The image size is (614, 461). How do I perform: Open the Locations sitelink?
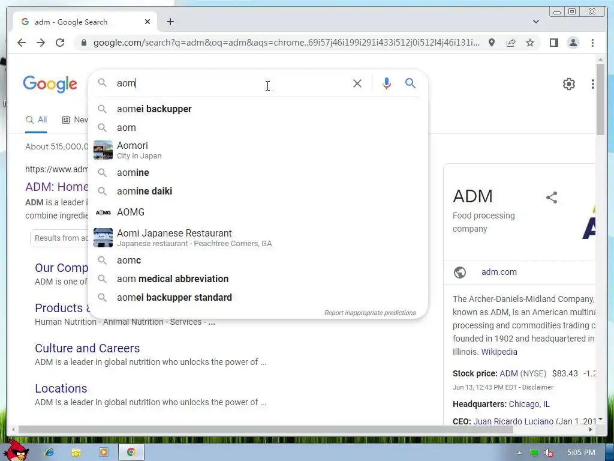click(x=61, y=388)
